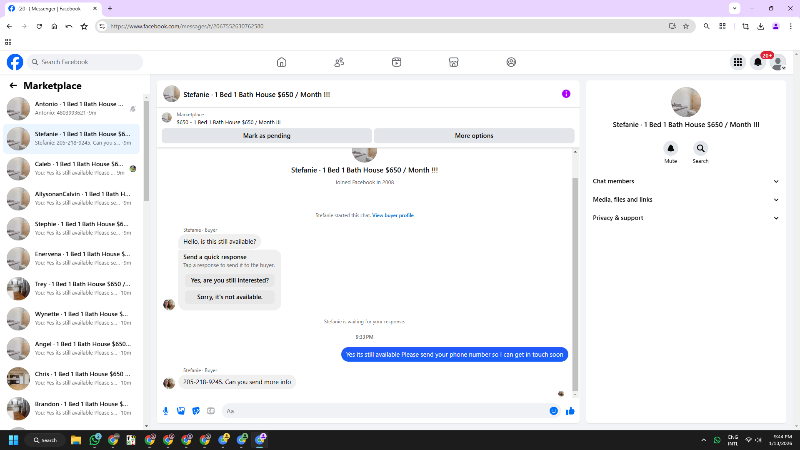Click the Aa message input field
Screen dimensions: 800x450
383,411
